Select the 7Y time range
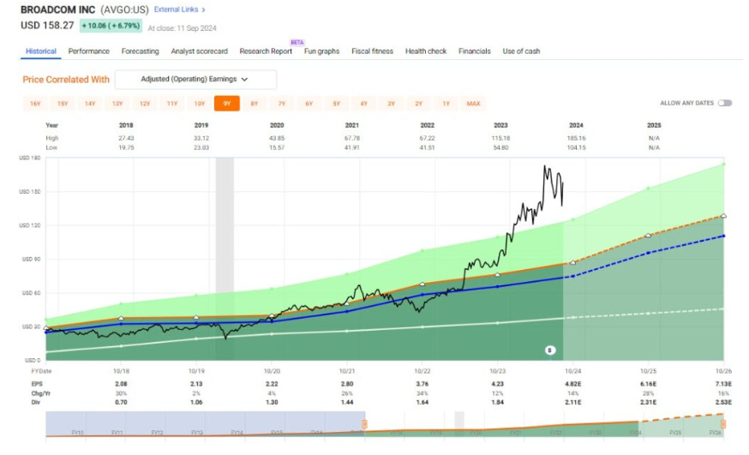Screen dimensions: 749x455 [x=281, y=104]
